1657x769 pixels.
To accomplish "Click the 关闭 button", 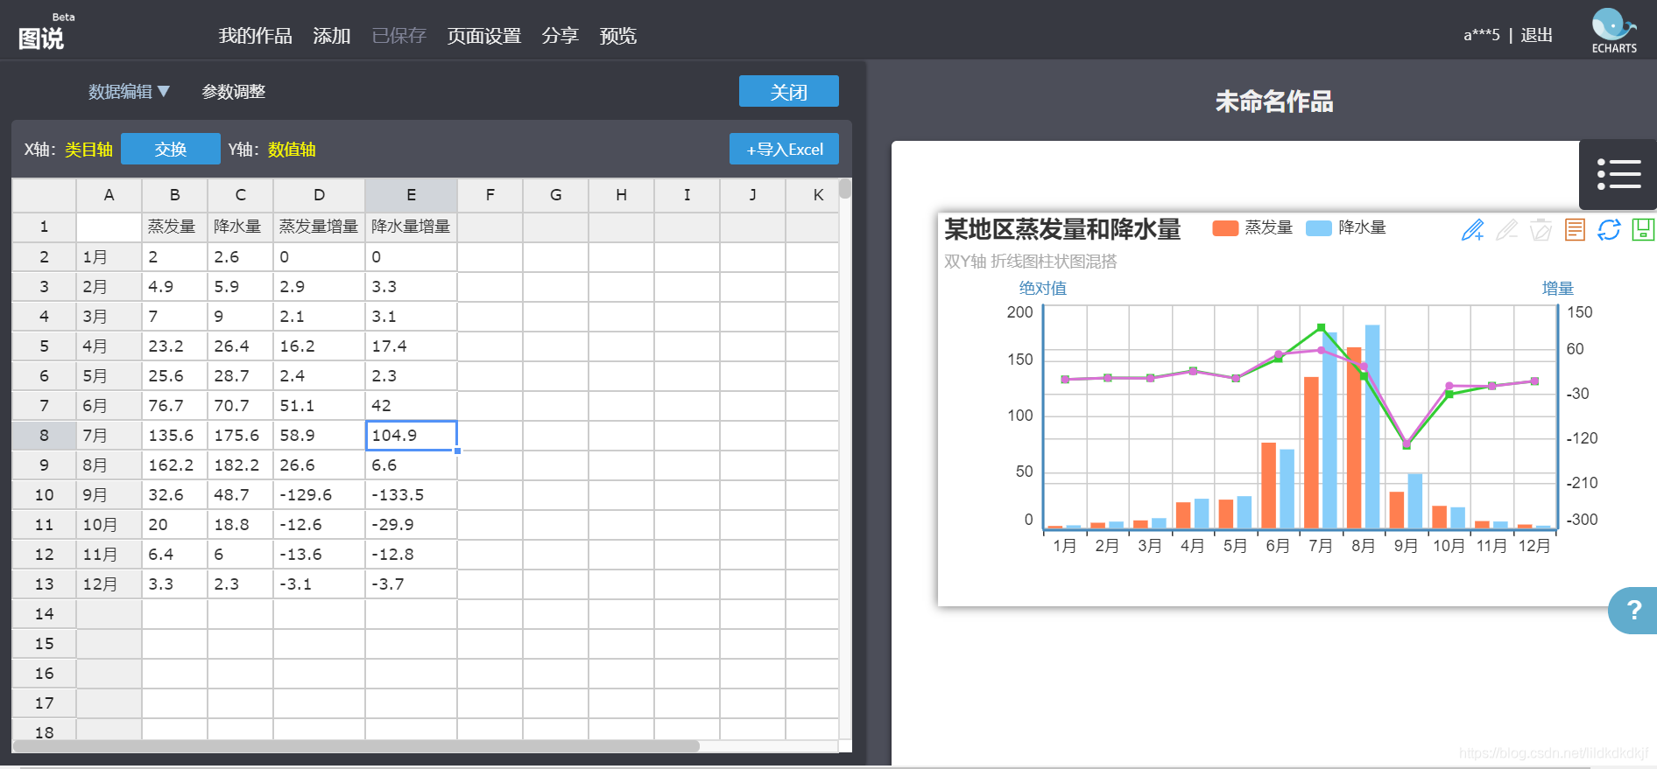I will coord(788,91).
